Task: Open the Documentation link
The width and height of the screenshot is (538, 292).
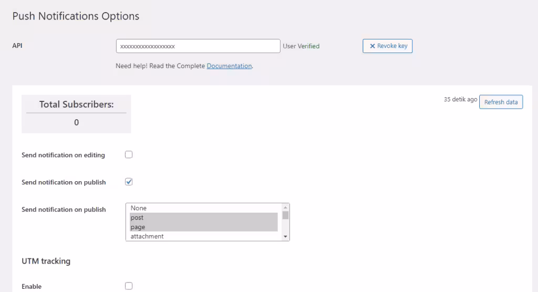Action: pos(229,66)
